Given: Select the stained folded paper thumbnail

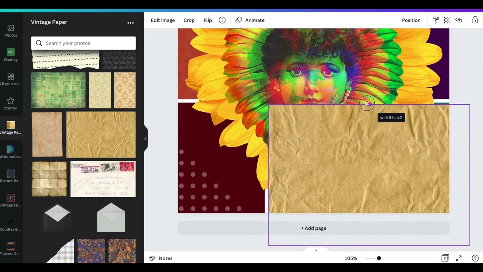Looking at the screenshot, I should click(x=49, y=179).
